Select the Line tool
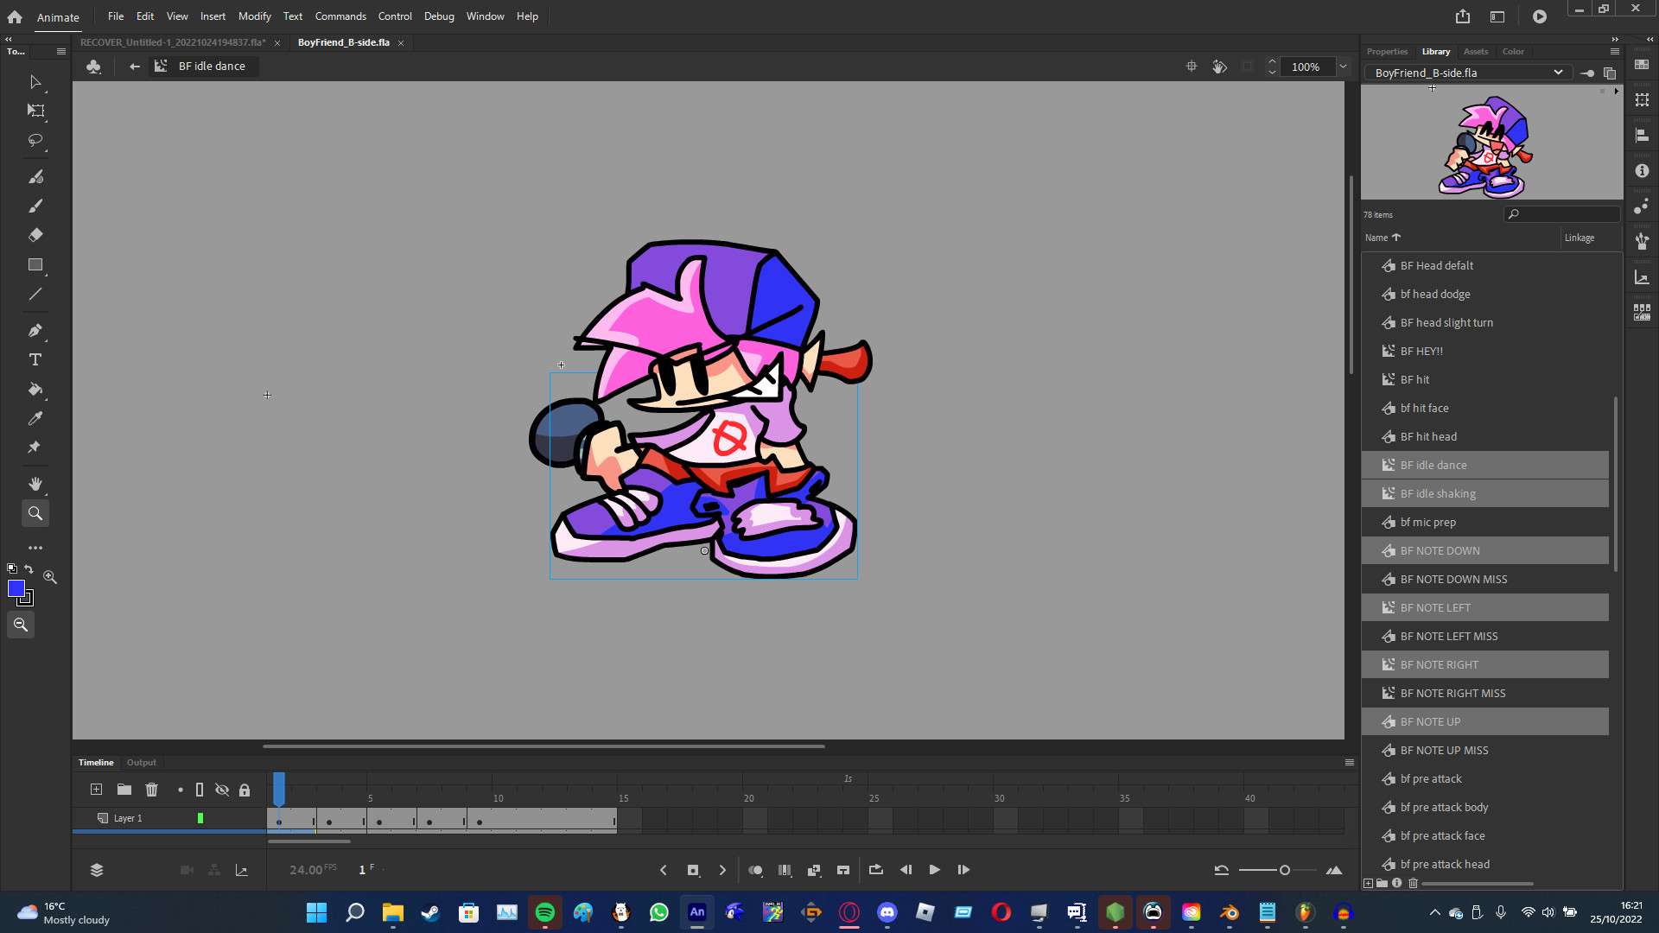This screenshot has width=1659, height=933. click(35, 294)
